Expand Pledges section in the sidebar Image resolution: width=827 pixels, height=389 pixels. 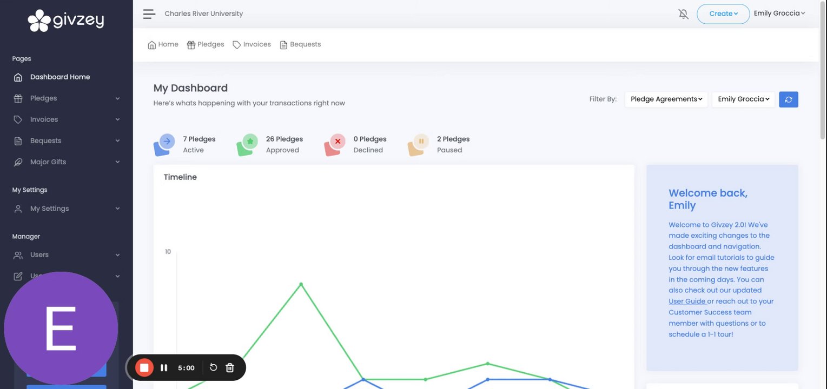click(67, 98)
